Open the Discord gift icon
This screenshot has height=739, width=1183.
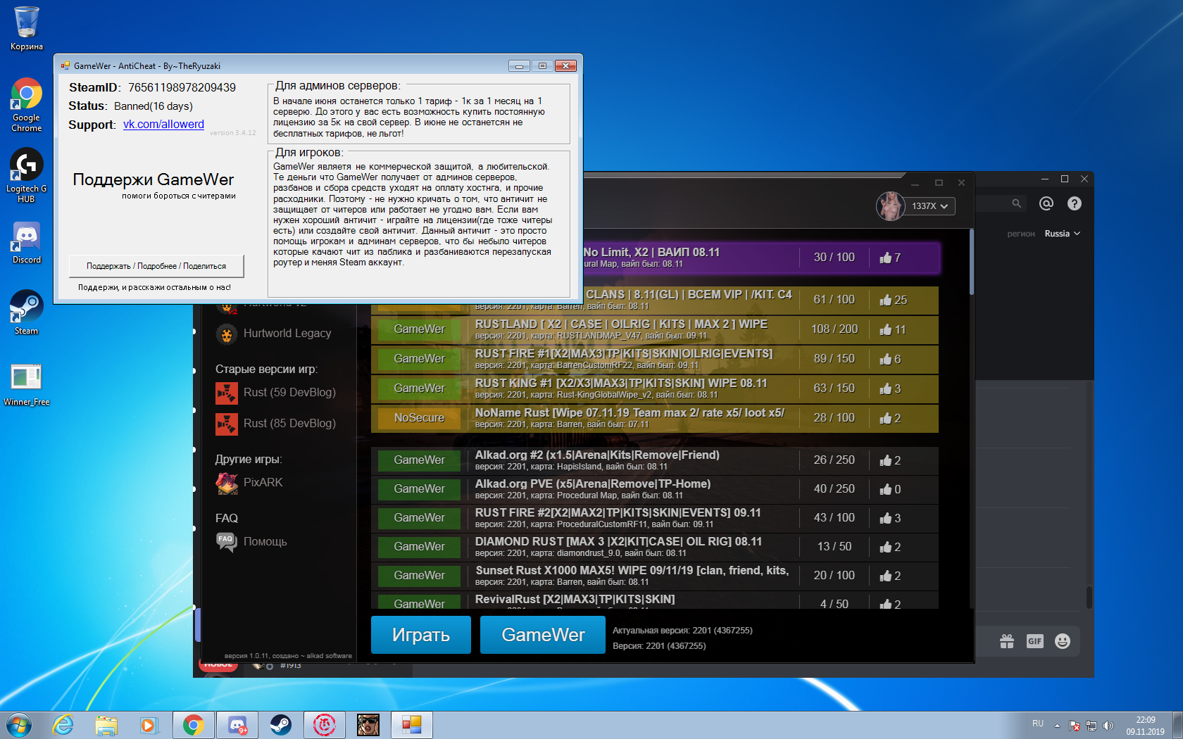click(x=1007, y=641)
